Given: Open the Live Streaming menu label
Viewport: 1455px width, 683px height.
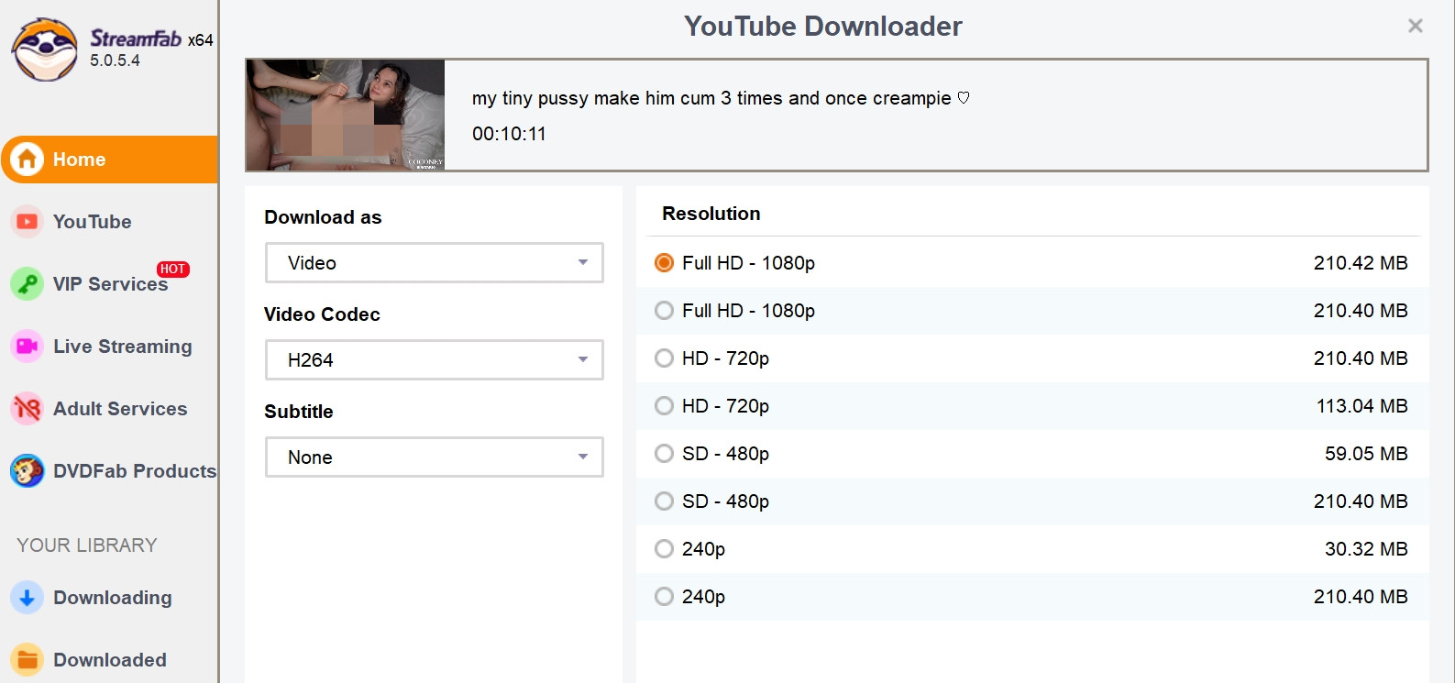Looking at the screenshot, I should point(123,347).
